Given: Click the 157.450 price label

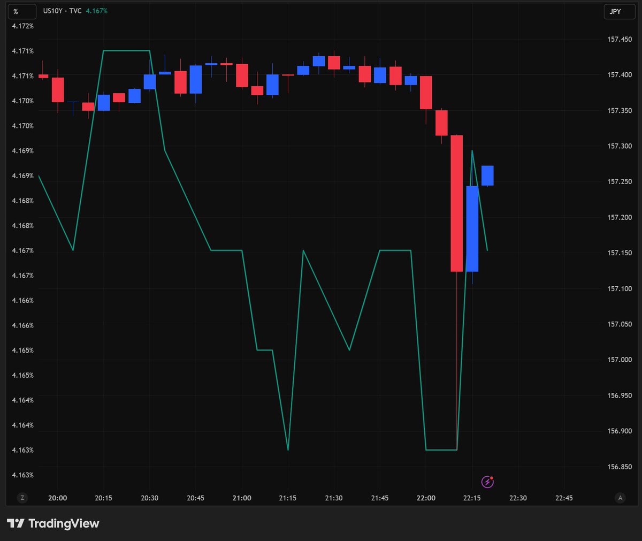Looking at the screenshot, I should coord(620,40).
